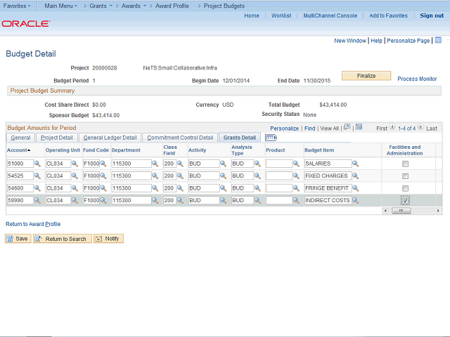Open Budget Item lookup for SALARIES row
The width and height of the screenshot is (450, 337).
(x=355, y=164)
